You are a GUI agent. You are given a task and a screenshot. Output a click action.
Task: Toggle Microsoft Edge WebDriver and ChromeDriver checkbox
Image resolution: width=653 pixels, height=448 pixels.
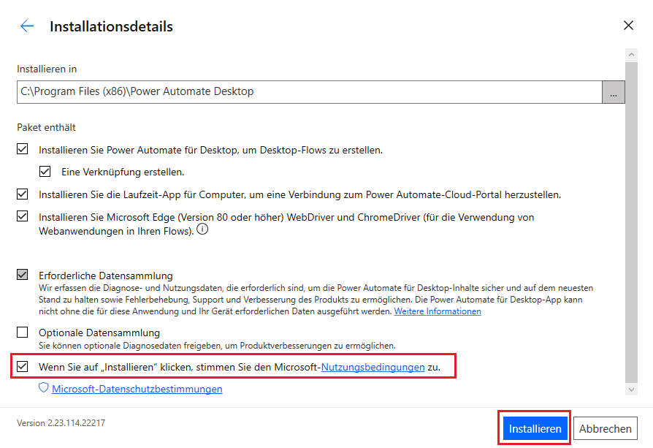[23, 216]
